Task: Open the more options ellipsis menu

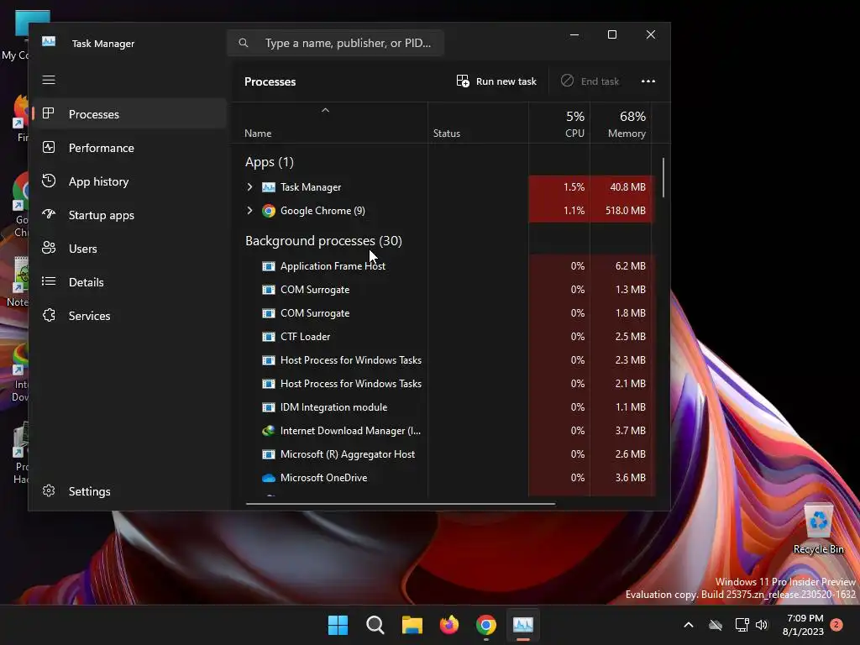Action: pos(648,81)
